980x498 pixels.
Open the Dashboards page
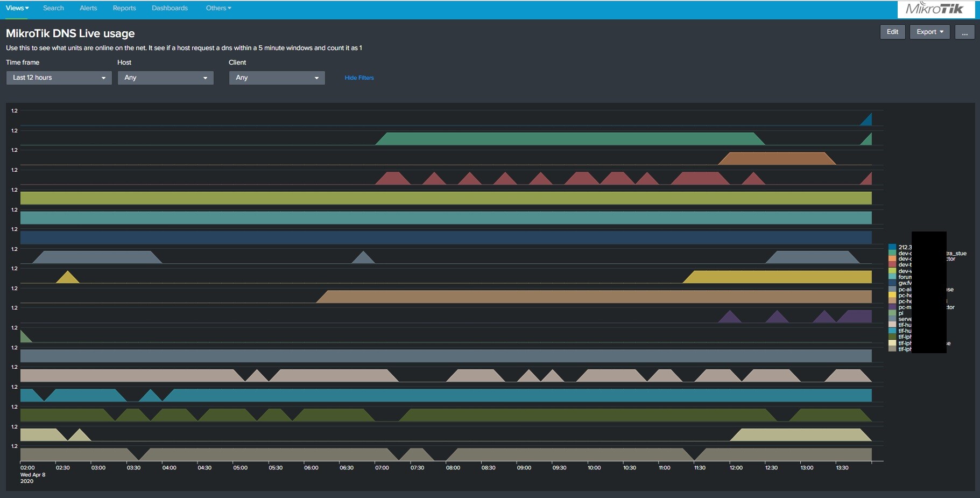click(170, 8)
